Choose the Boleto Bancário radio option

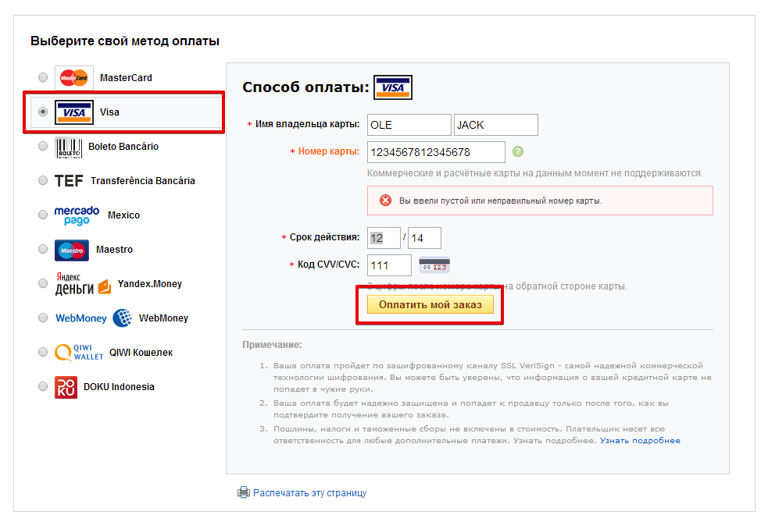pos(43,146)
